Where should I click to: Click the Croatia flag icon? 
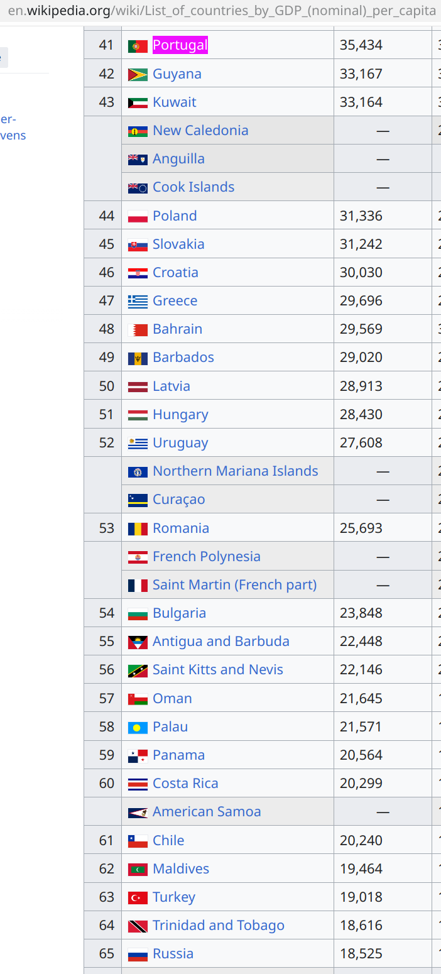pos(138,273)
